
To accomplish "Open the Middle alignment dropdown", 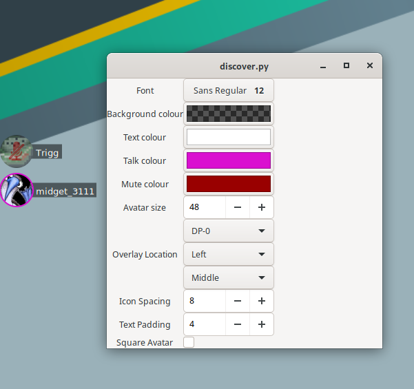I will coord(229,277).
